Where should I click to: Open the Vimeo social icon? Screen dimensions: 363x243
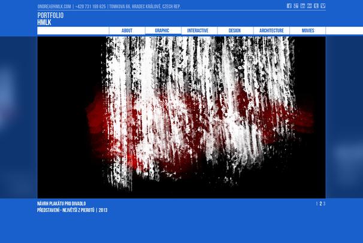coord(323,6)
